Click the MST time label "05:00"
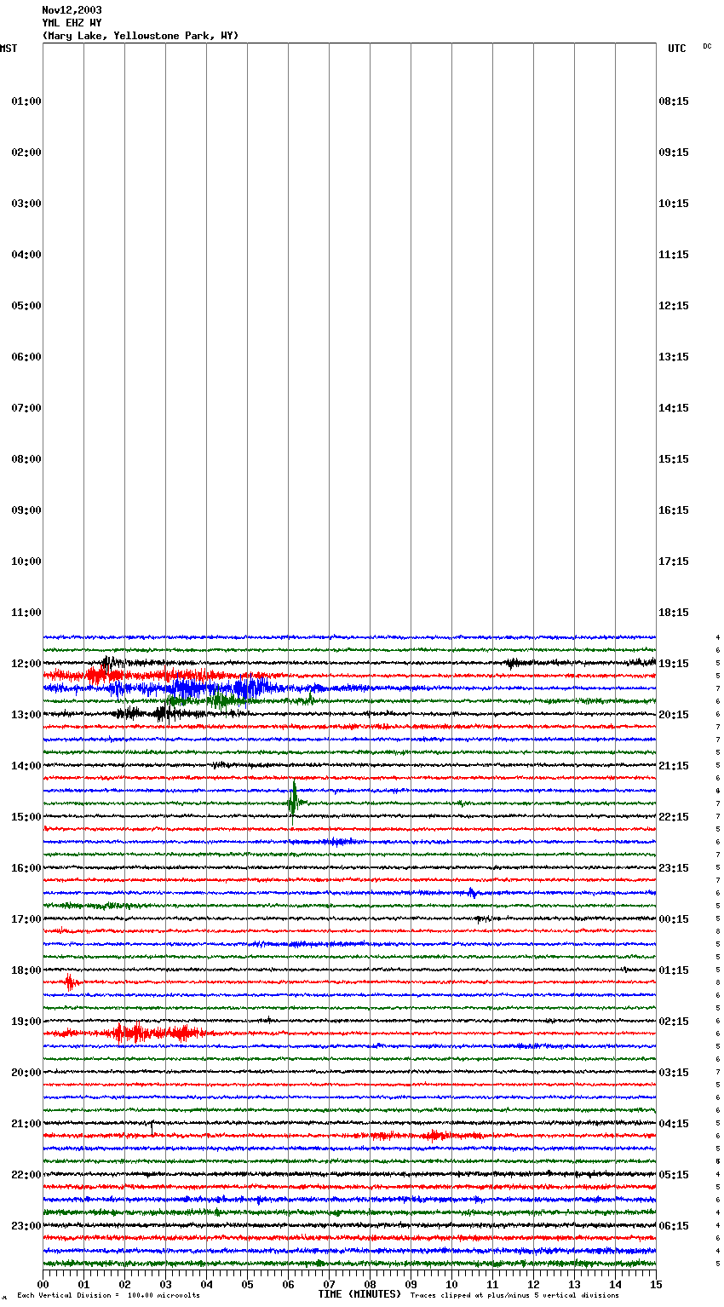This screenshot has width=724, height=1307. coord(26,306)
